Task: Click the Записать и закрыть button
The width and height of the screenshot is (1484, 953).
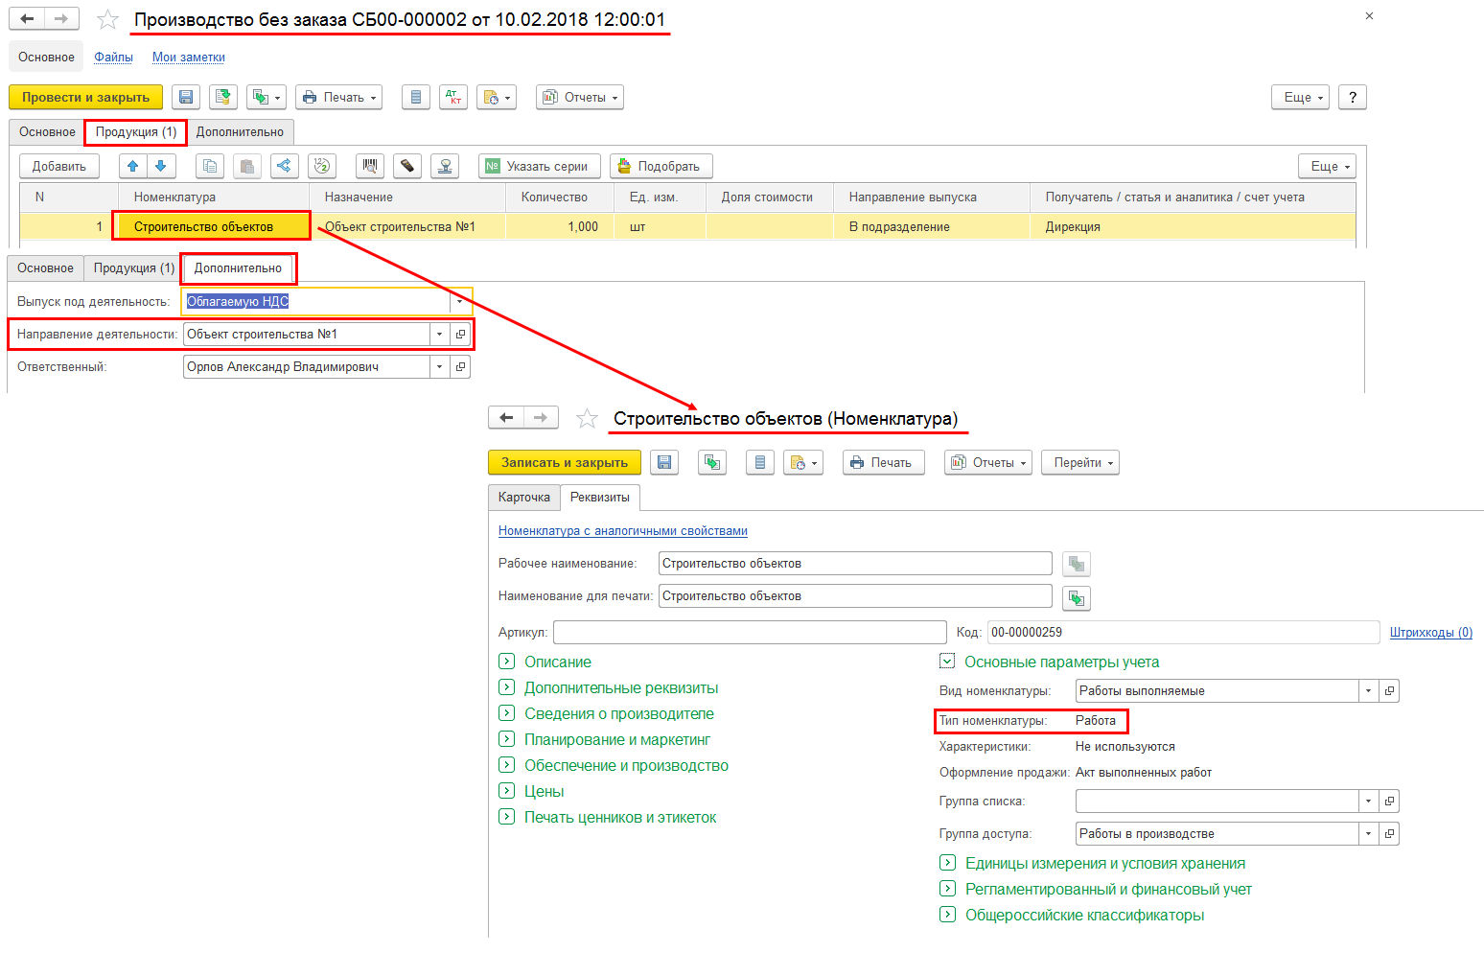Action: (x=565, y=462)
